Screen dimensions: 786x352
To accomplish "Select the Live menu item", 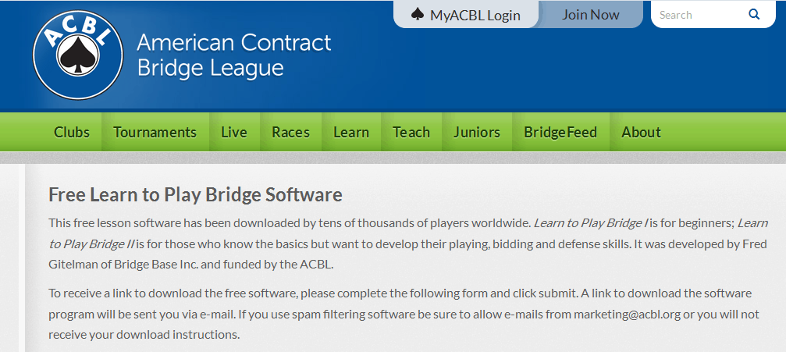I will (234, 132).
